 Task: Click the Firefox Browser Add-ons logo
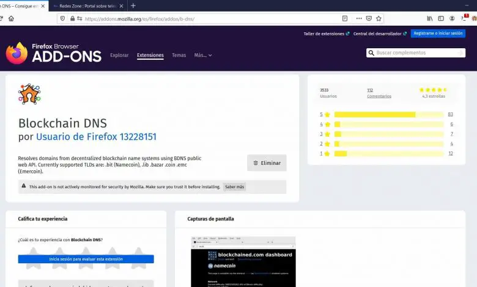click(54, 53)
